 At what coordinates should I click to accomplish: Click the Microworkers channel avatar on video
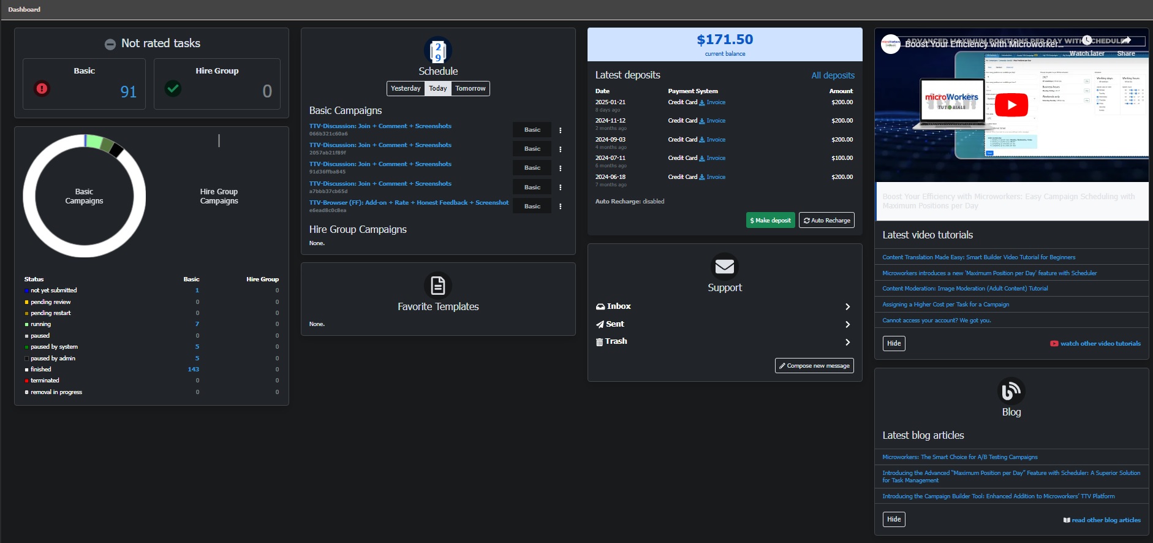[x=891, y=44]
